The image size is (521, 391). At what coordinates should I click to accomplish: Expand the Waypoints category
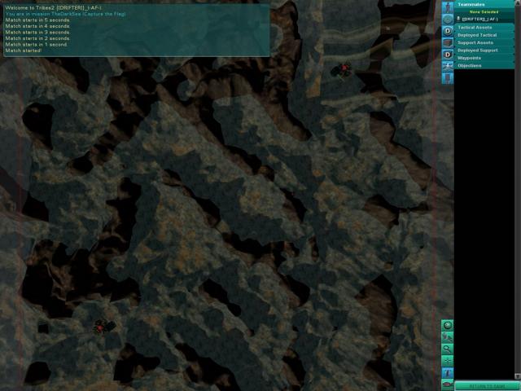[484, 58]
